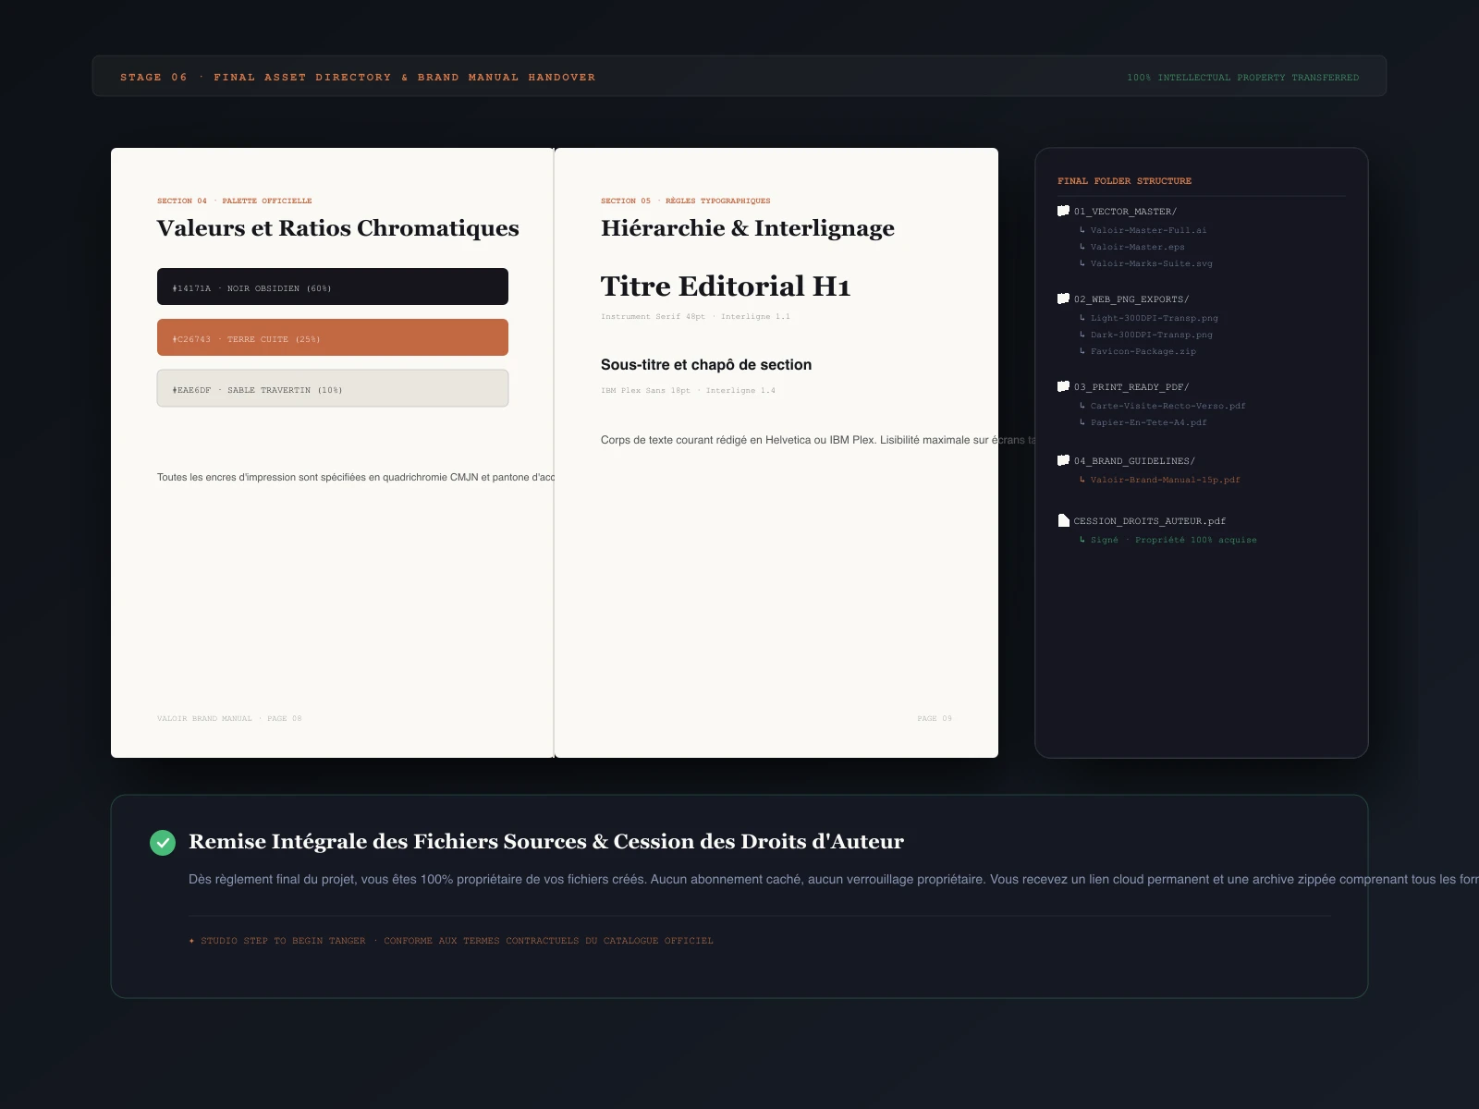Click the 'Hiérarchie & Interlignage' heading
Image resolution: width=1479 pixels, height=1109 pixels.
pyautogui.click(x=747, y=228)
